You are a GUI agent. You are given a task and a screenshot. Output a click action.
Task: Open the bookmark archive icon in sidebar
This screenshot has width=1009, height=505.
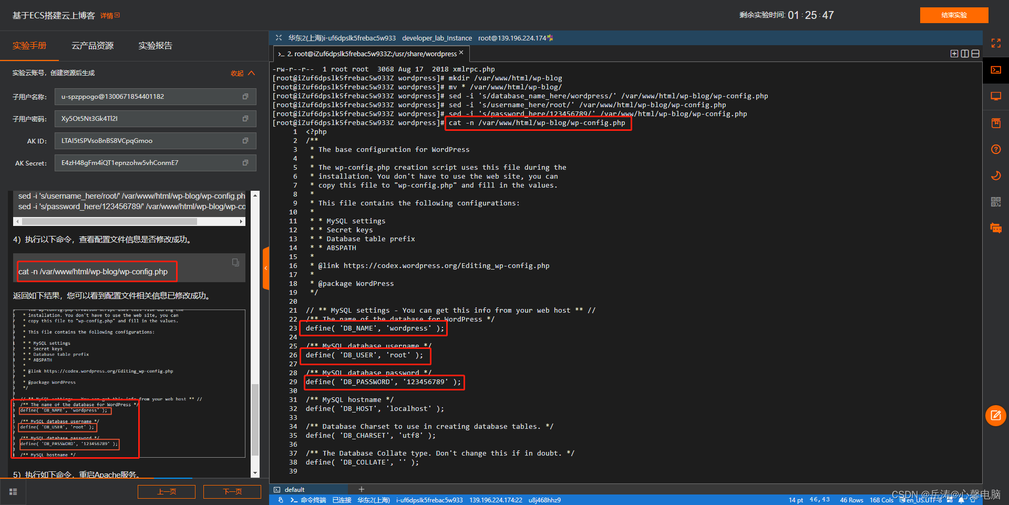click(x=995, y=123)
